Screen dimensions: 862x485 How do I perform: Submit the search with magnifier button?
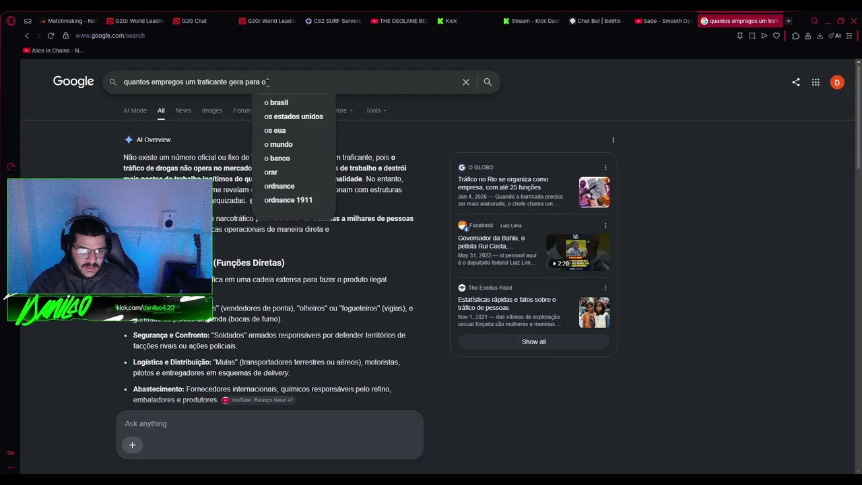488,82
